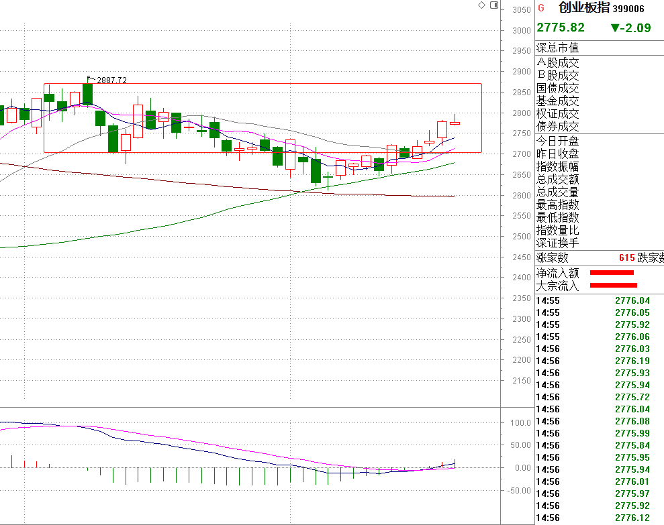Click the 今日开盘 label

coord(557,141)
